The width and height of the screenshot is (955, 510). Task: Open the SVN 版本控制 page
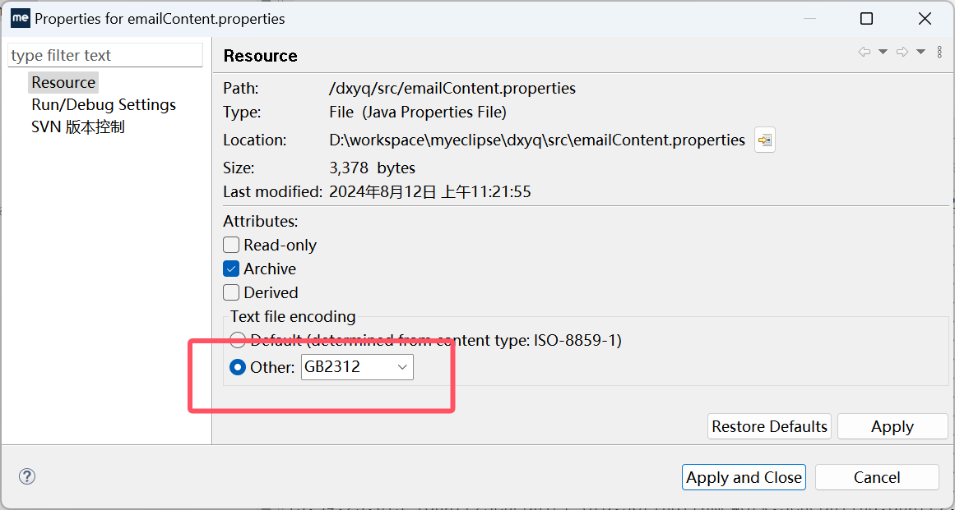(78, 127)
